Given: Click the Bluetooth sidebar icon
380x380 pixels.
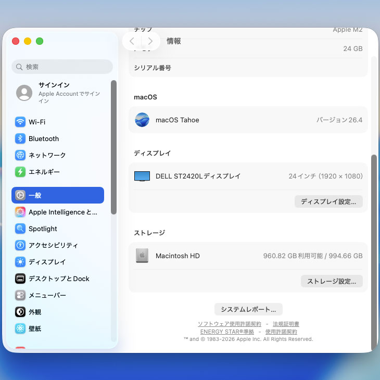Looking at the screenshot, I should click(20, 138).
